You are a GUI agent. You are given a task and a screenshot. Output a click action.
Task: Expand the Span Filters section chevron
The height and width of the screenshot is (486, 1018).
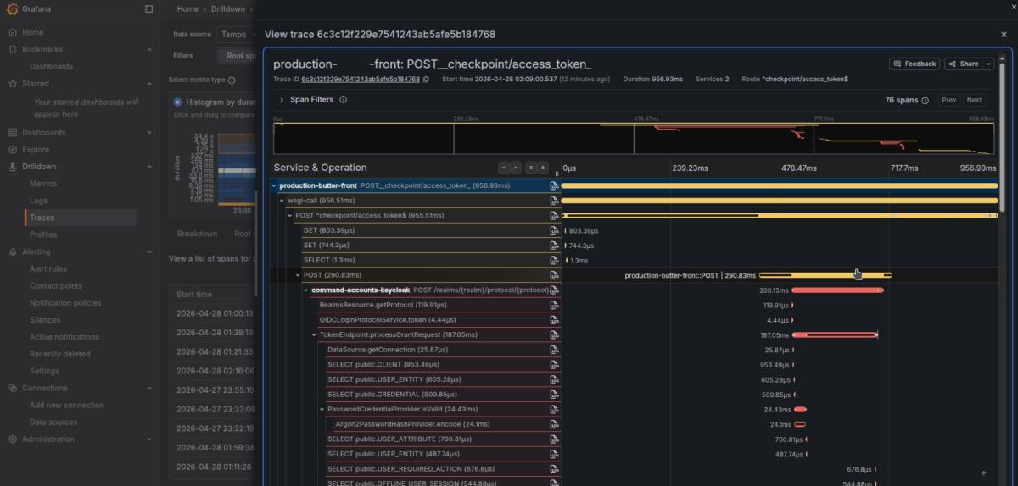pyautogui.click(x=281, y=100)
